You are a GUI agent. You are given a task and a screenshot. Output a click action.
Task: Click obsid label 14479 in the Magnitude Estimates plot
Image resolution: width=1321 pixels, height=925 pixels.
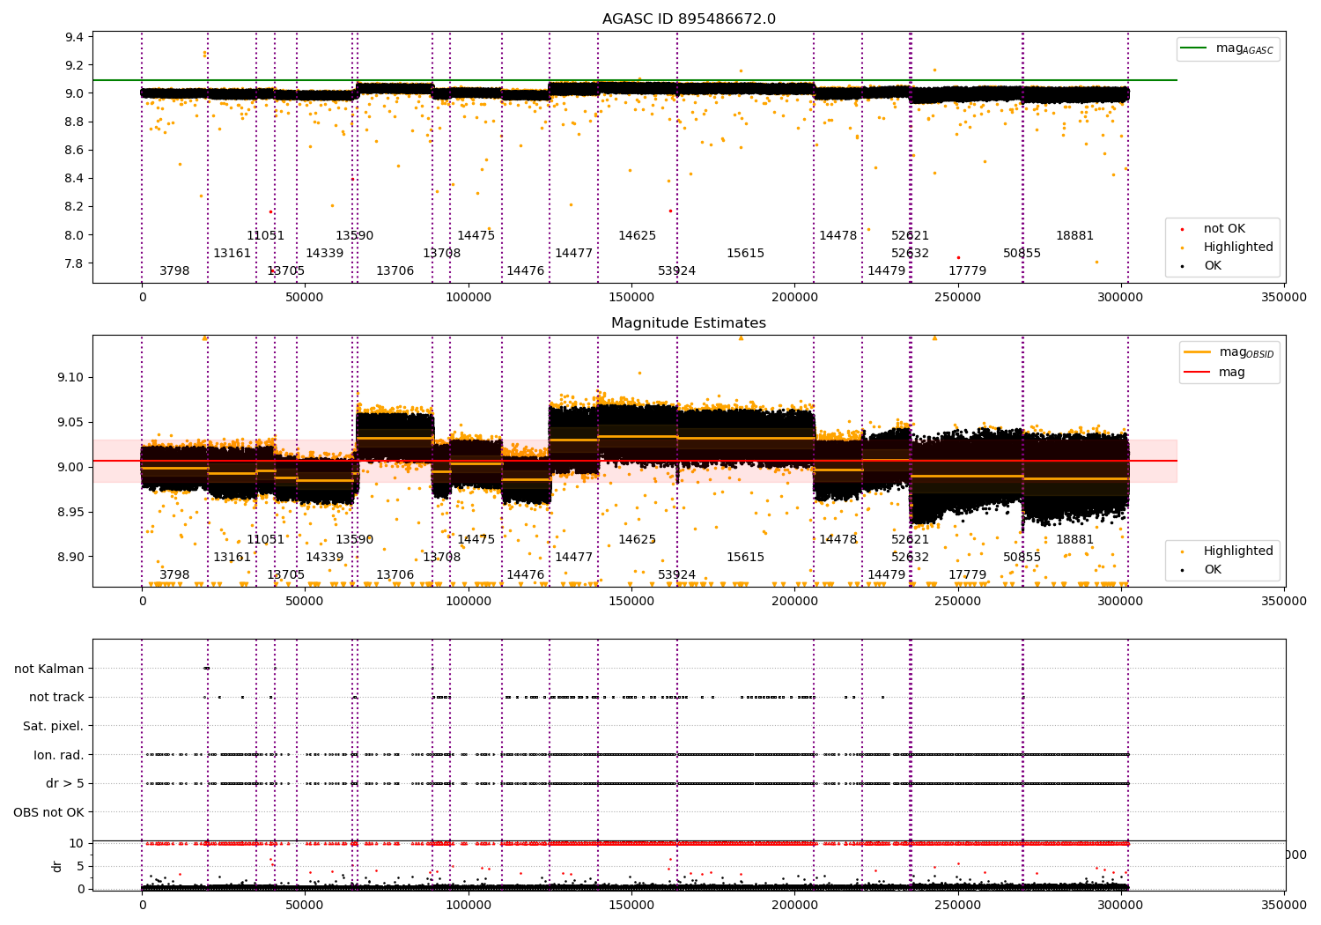click(x=887, y=574)
